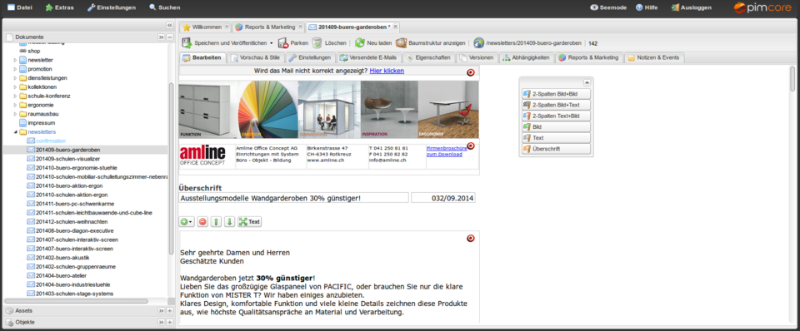Collapse the newsletters folder
Image resolution: width=800 pixels, height=331 pixels.
(x=15, y=132)
